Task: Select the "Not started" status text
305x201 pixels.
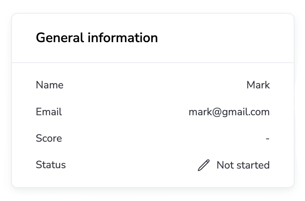Action: (243, 165)
